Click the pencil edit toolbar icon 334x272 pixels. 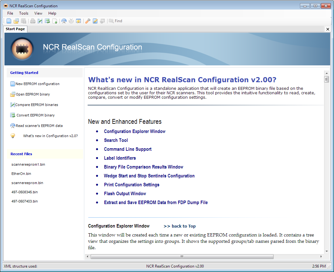pyautogui.click(x=95, y=21)
